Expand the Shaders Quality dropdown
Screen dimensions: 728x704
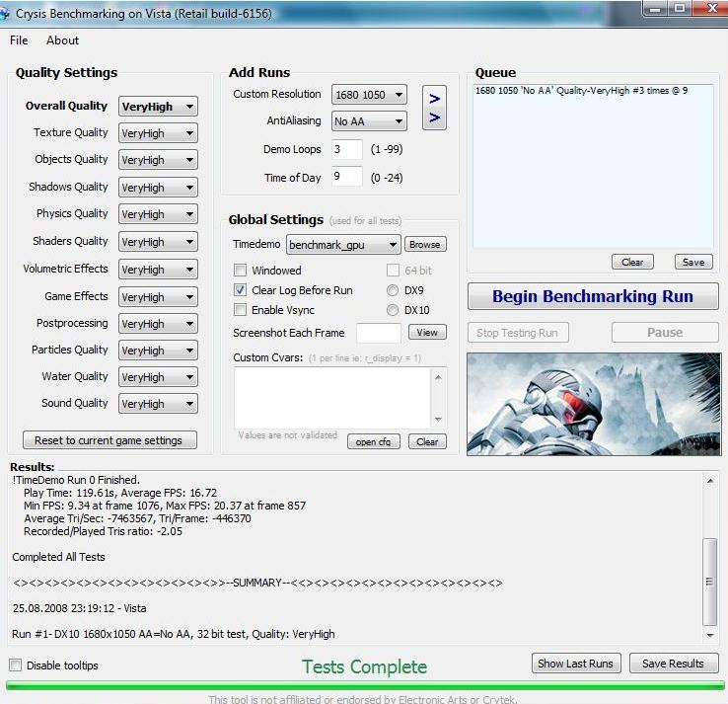[x=158, y=242]
